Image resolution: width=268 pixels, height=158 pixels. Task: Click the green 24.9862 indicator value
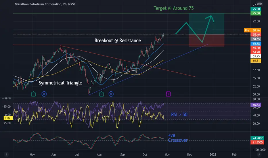click(x=257, y=138)
